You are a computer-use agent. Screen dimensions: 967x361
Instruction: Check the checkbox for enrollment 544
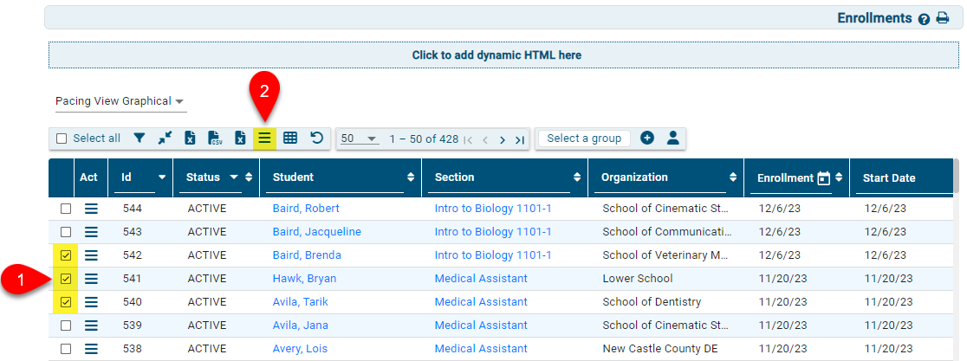(66, 209)
